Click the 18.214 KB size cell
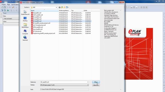Viewport: 165px width, 92px height. click(88, 23)
